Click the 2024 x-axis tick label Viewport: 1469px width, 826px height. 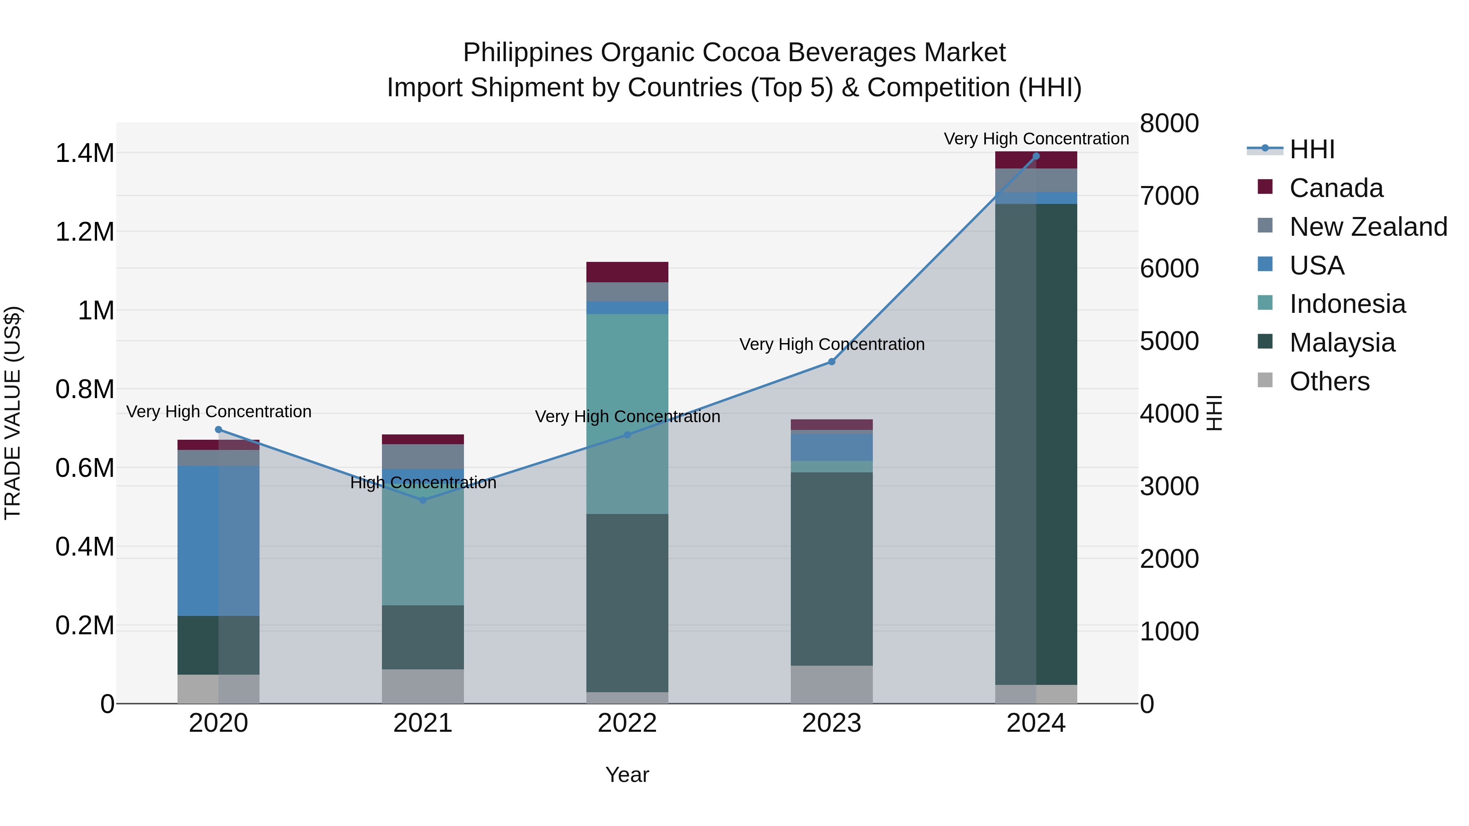point(1036,723)
